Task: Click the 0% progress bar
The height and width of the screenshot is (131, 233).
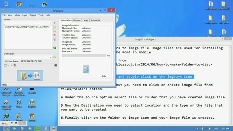Action: click(x=84, y=56)
